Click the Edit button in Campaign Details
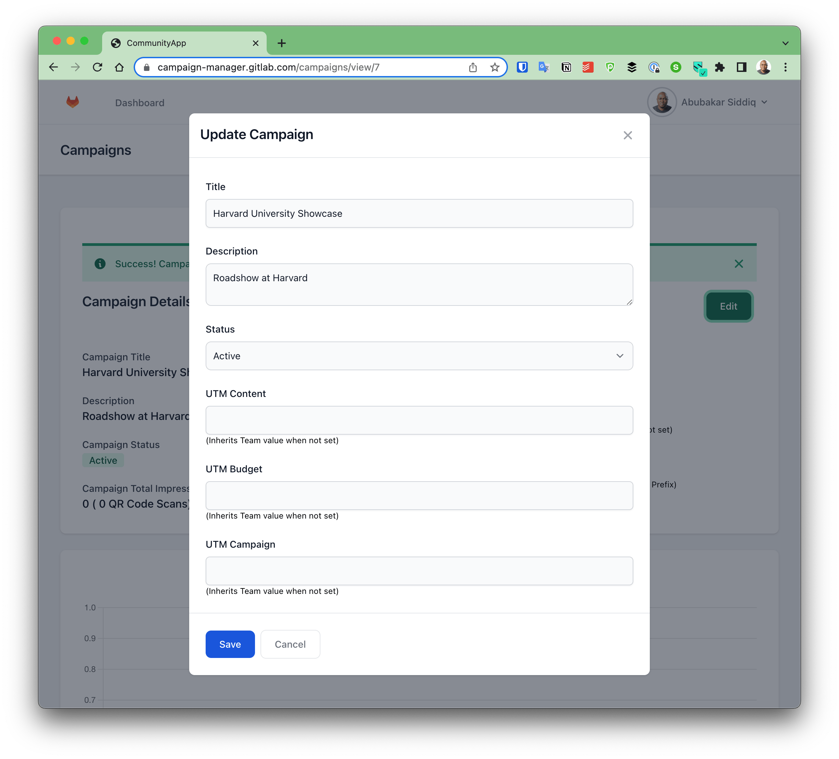This screenshot has height=759, width=839. click(728, 306)
